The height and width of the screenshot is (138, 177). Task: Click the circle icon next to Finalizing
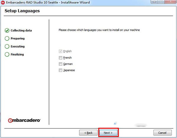[7, 54]
